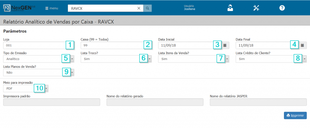Expand the Tipo de Emissão dropdown
The image size is (310, 128).
coord(72,59)
